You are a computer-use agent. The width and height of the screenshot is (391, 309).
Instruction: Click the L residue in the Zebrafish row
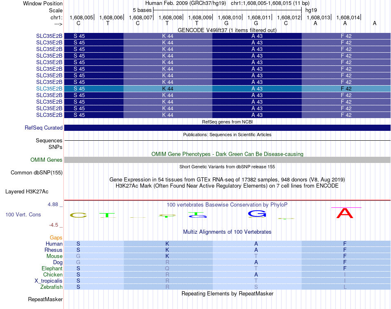point(345,287)
